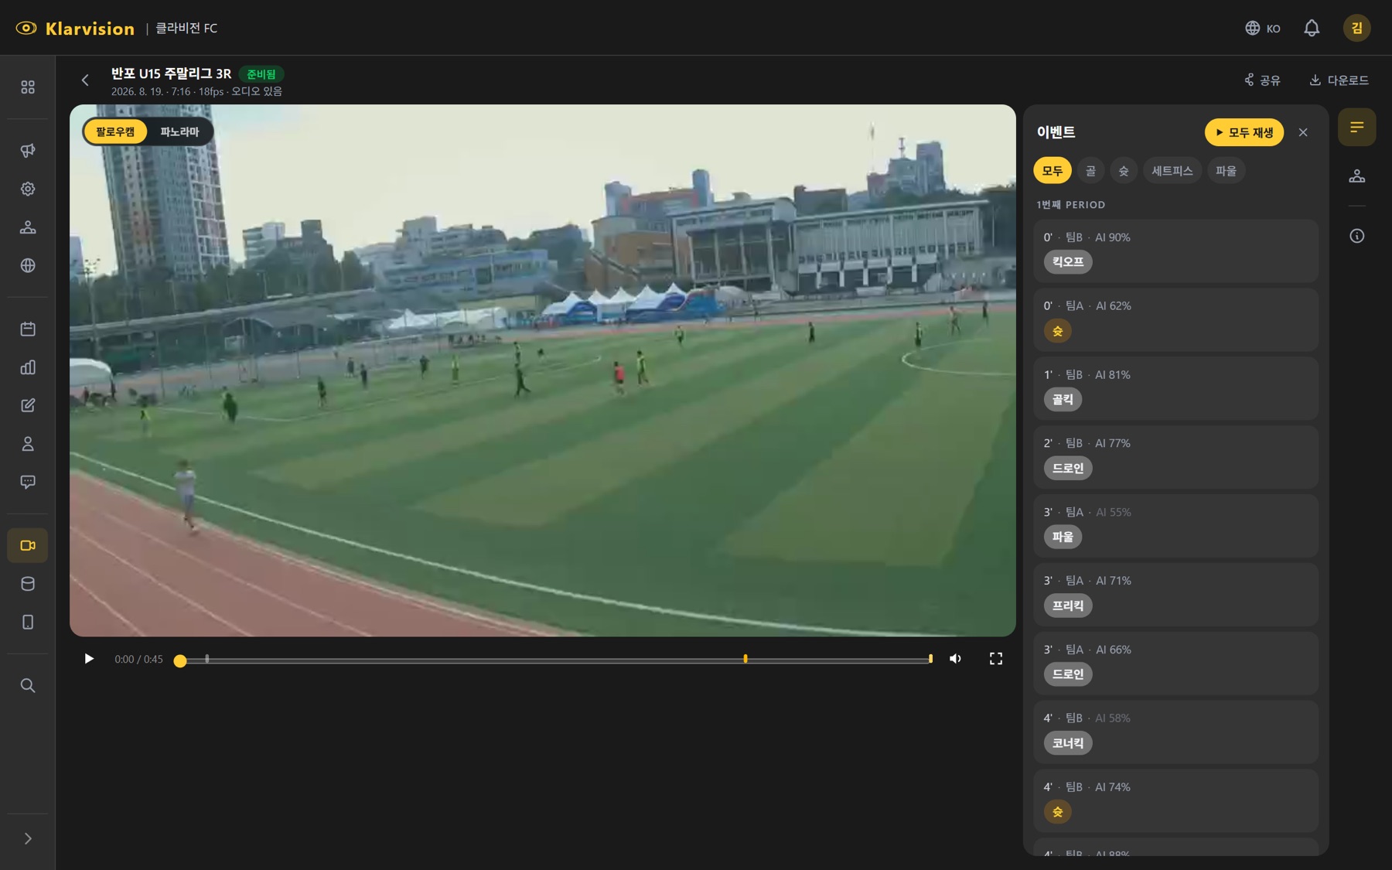Open the bar chart statistics icon
1392x870 pixels.
(28, 367)
